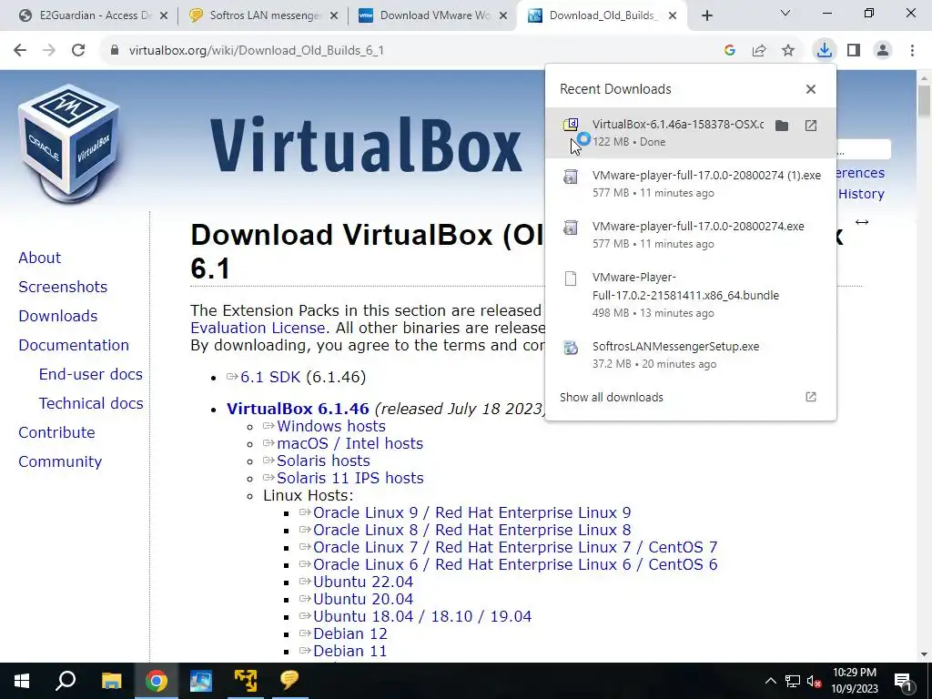Open the Windows Start menu
This screenshot has width=932, height=699.
pos(22,681)
